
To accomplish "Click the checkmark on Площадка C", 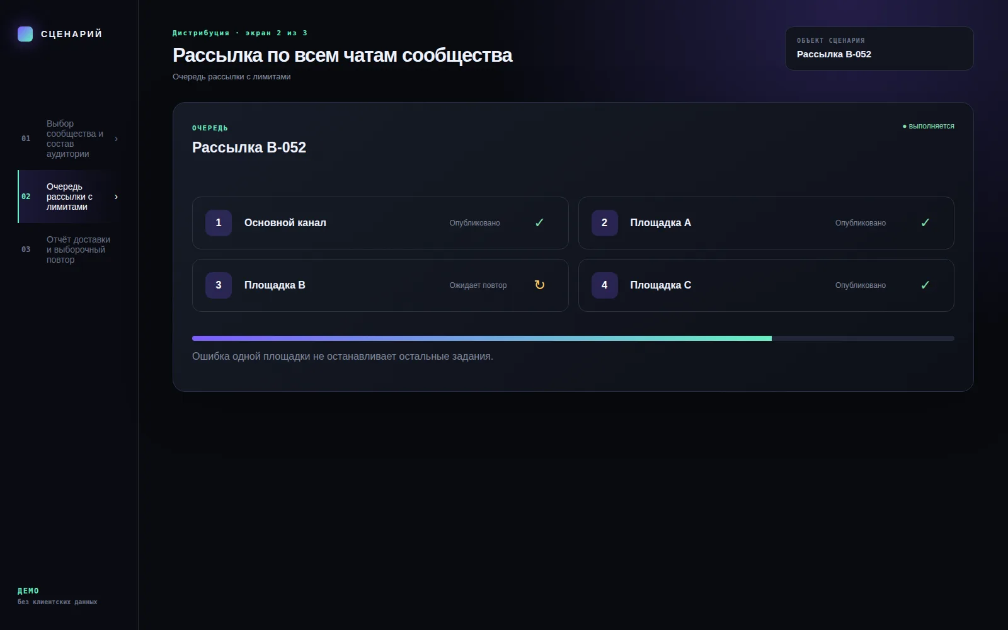I will [x=925, y=285].
